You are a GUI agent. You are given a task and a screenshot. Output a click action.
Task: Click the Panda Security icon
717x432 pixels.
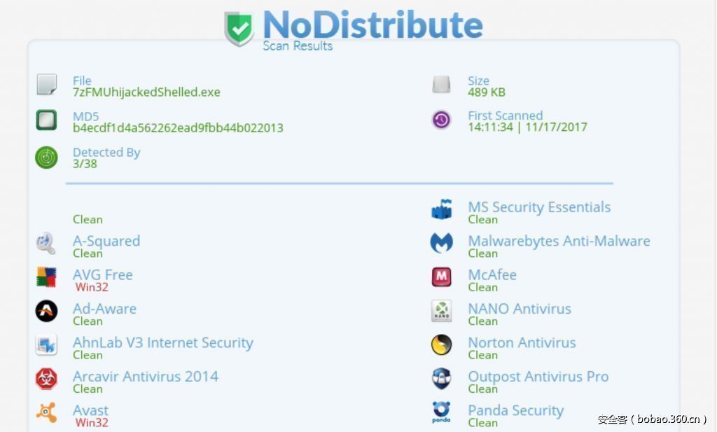(x=441, y=413)
